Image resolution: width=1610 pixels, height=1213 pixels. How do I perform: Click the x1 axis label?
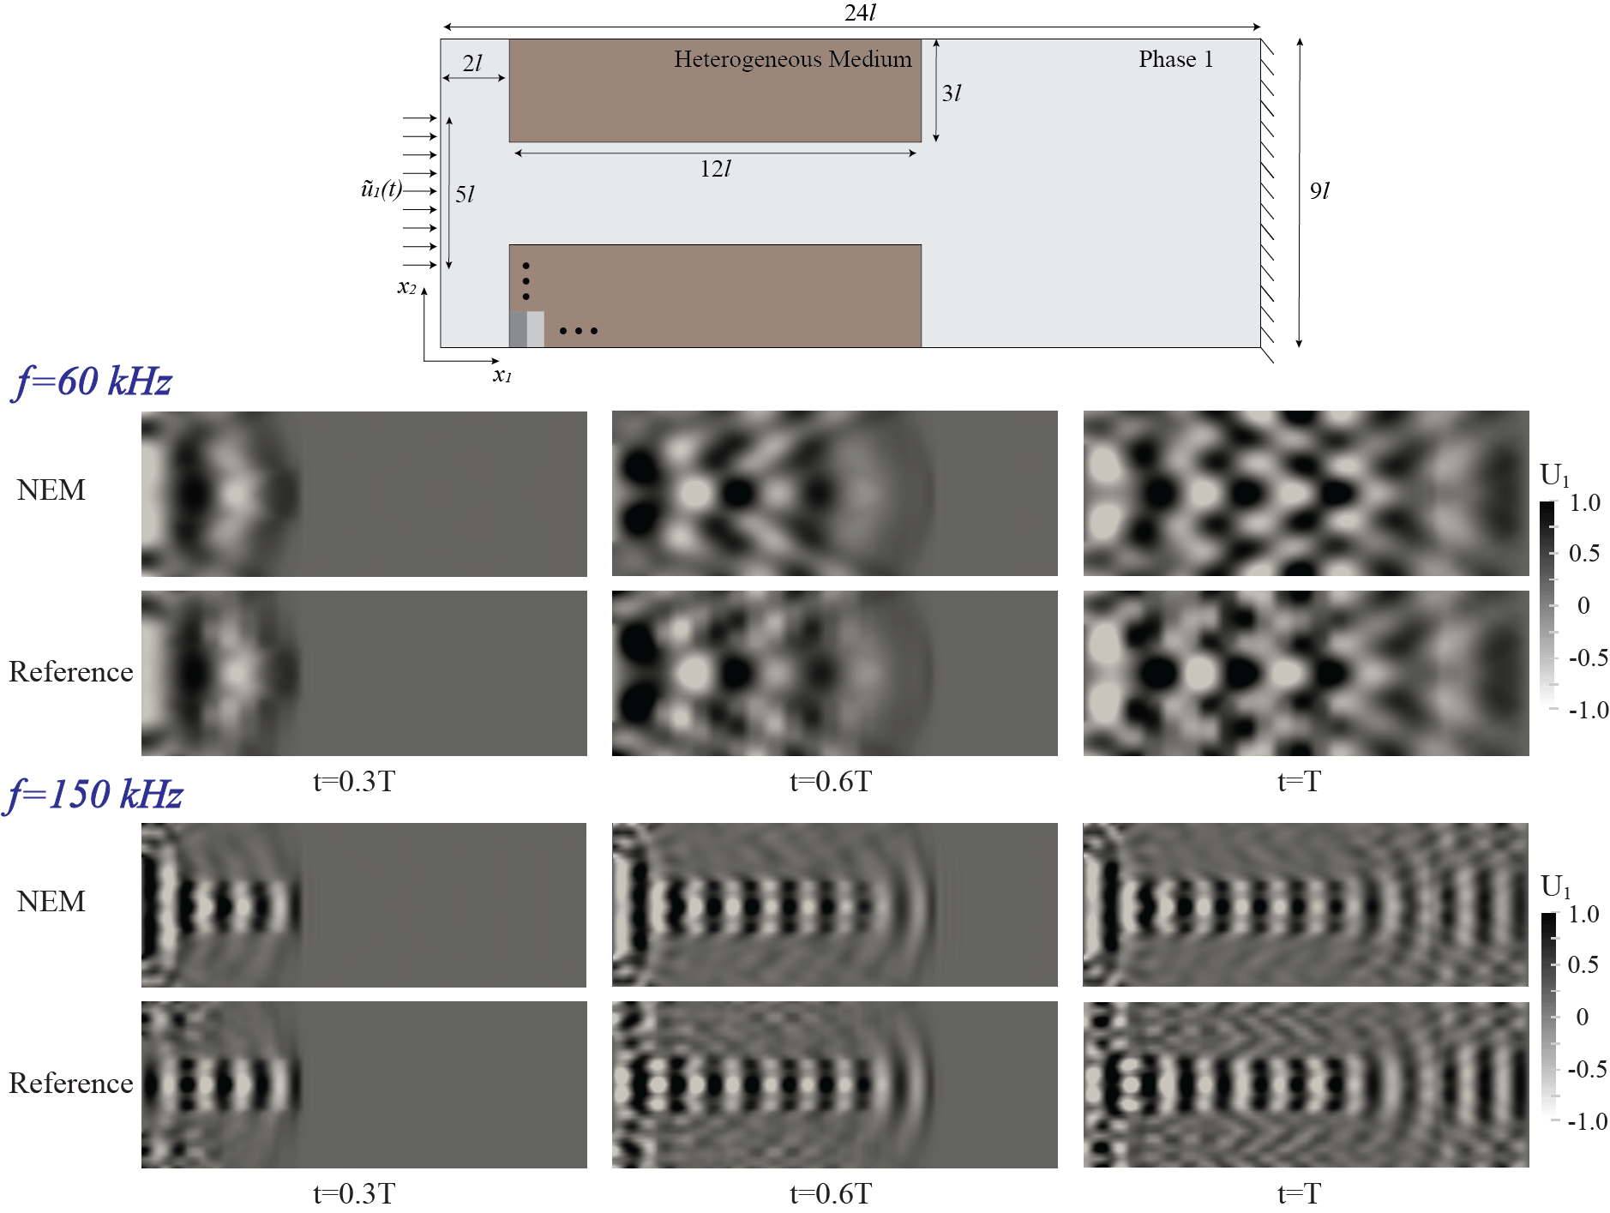502,375
